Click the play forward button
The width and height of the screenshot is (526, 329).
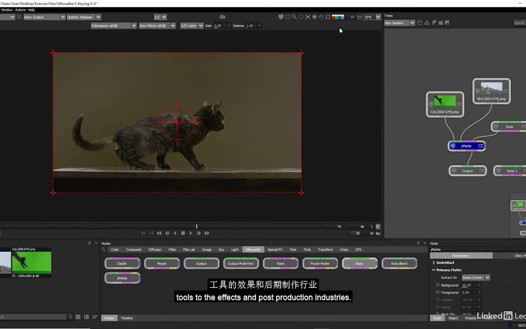click(191, 233)
